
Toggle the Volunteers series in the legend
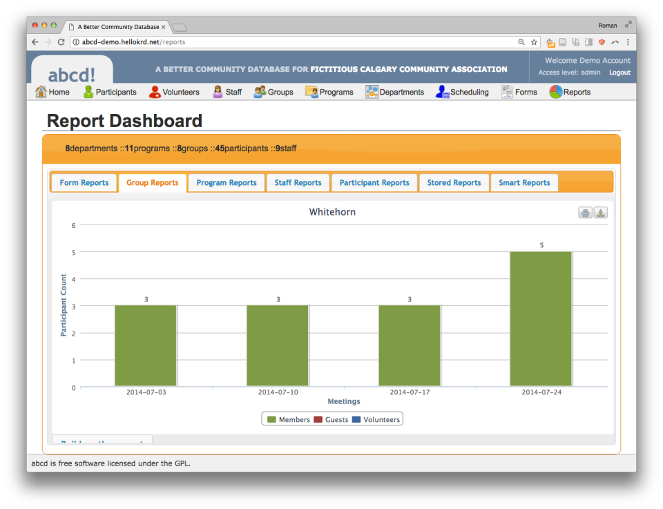[x=377, y=419]
